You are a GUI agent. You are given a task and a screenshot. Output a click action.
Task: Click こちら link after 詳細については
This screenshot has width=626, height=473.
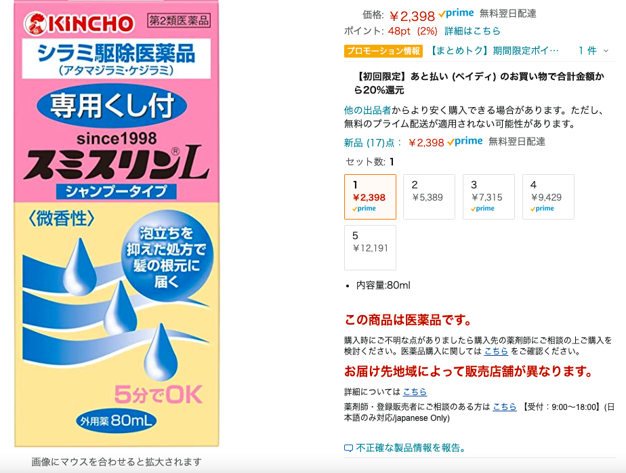[x=415, y=392]
